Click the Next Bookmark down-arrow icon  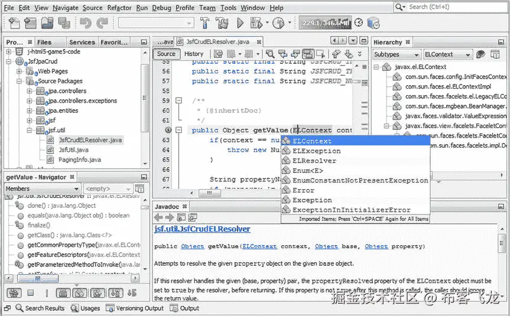click(x=349, y=54)
